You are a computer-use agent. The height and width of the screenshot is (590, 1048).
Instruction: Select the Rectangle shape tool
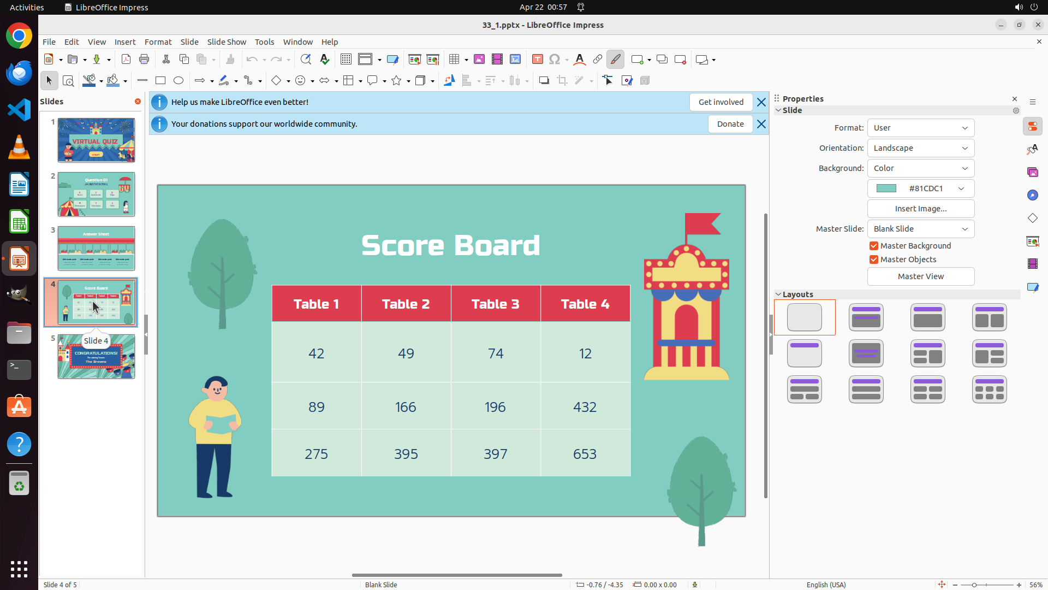(x=160, y=81)
